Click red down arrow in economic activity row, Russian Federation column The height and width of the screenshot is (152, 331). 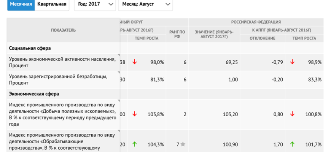coord(293,62)
